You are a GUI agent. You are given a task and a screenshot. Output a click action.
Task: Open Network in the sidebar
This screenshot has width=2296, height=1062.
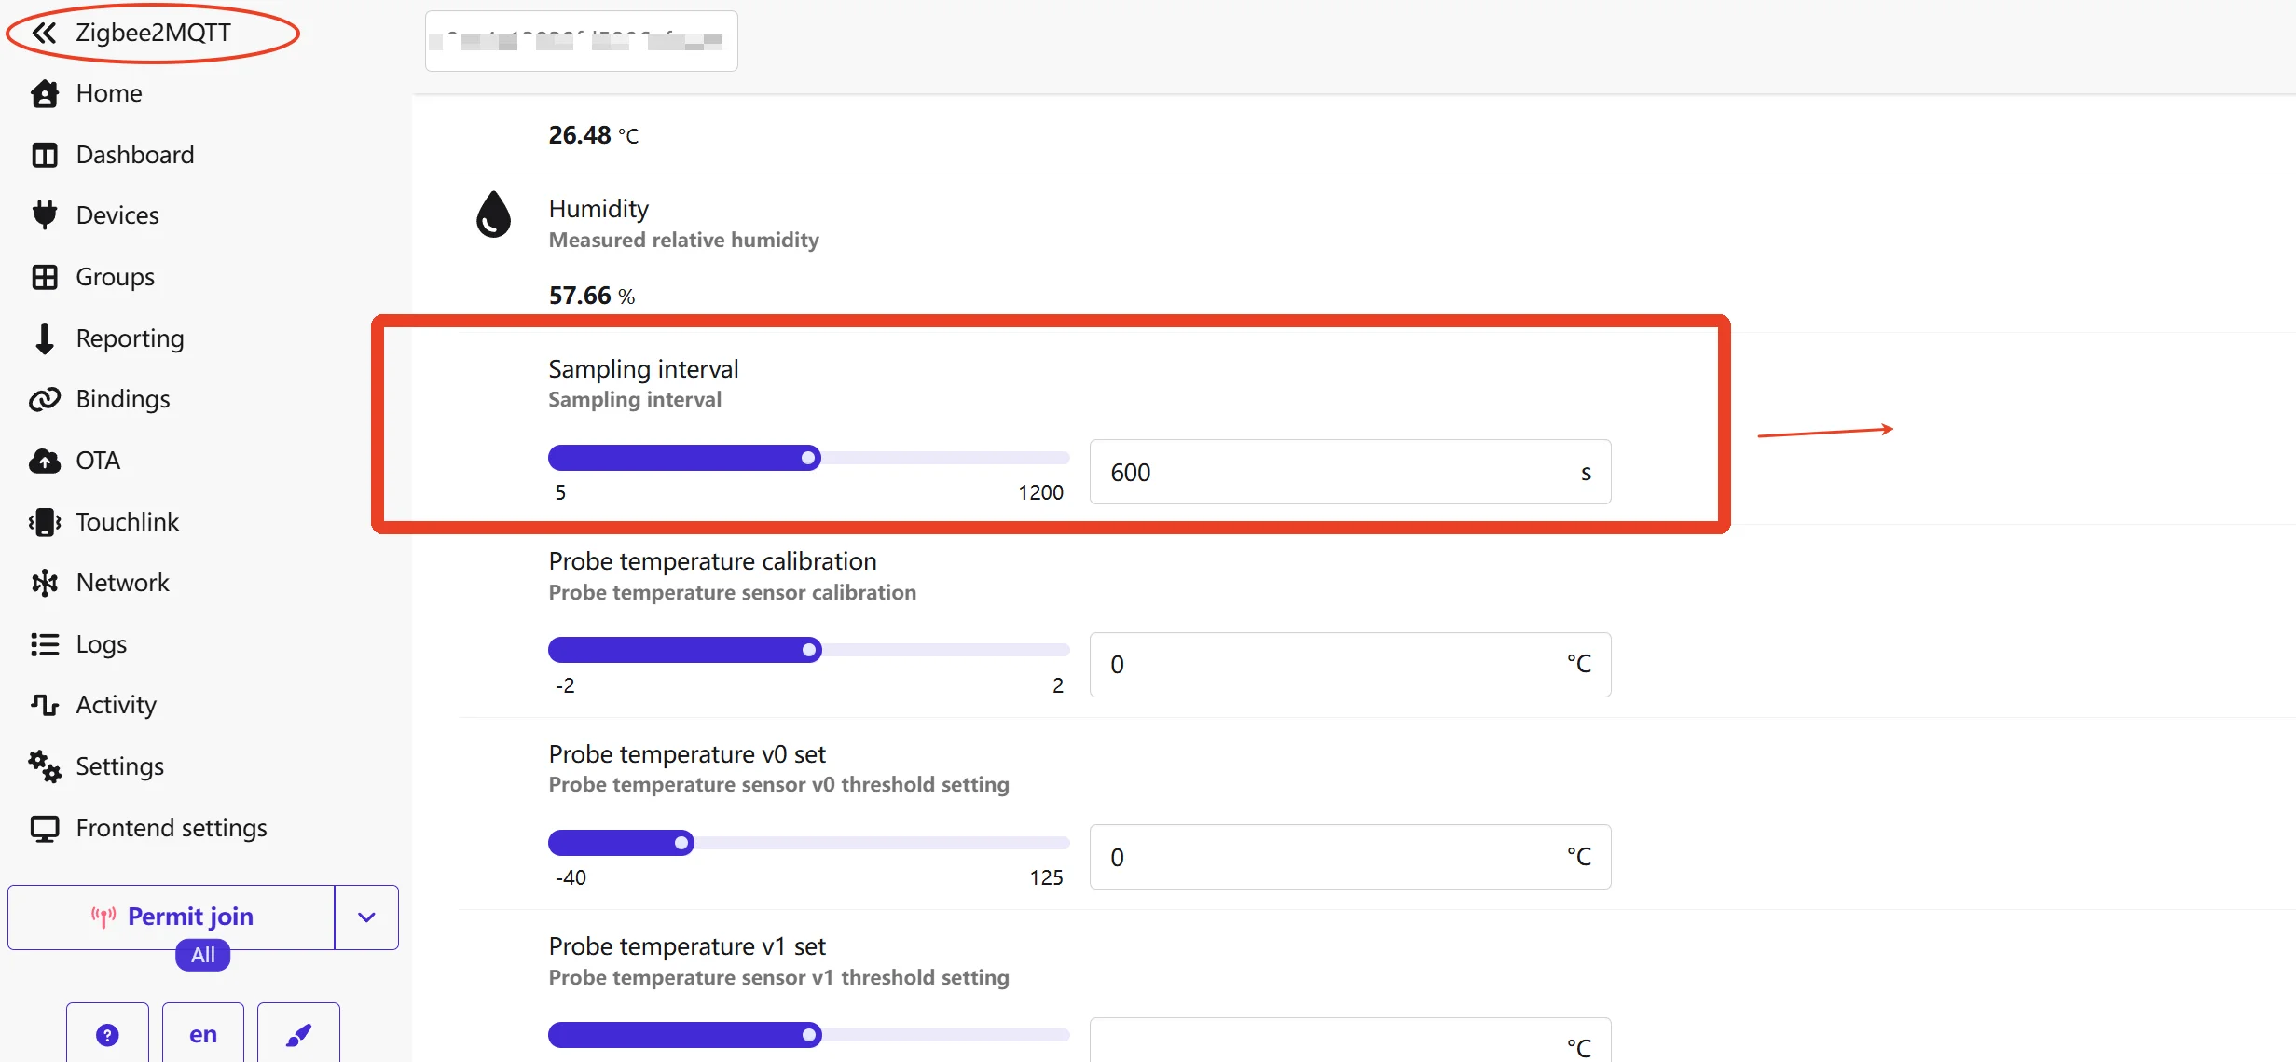pos(122,583)
